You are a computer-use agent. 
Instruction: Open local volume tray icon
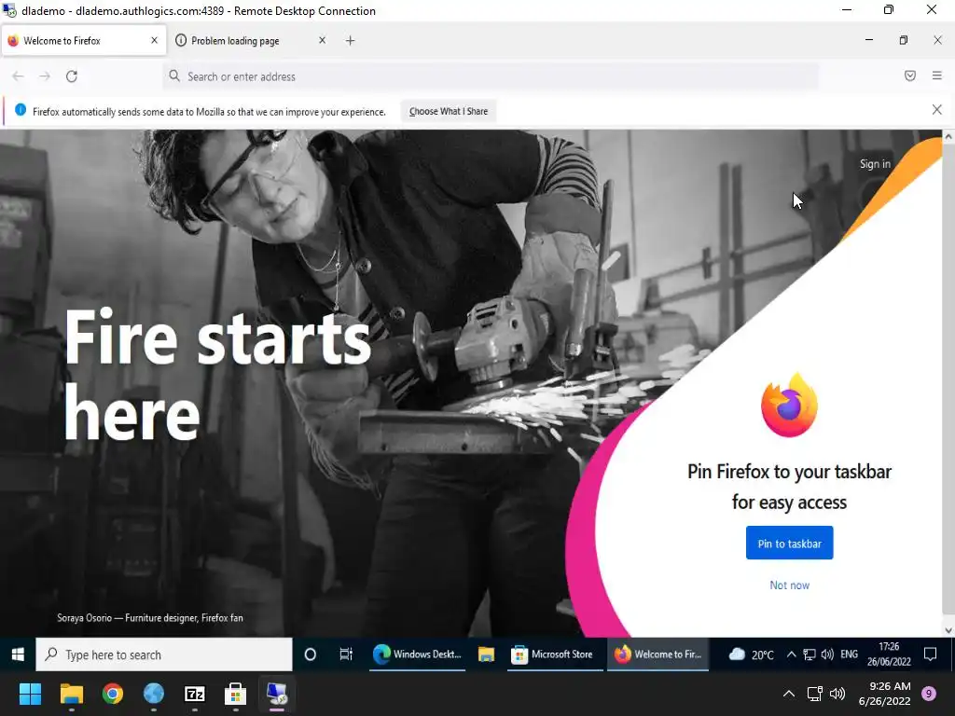pos(838,694)
